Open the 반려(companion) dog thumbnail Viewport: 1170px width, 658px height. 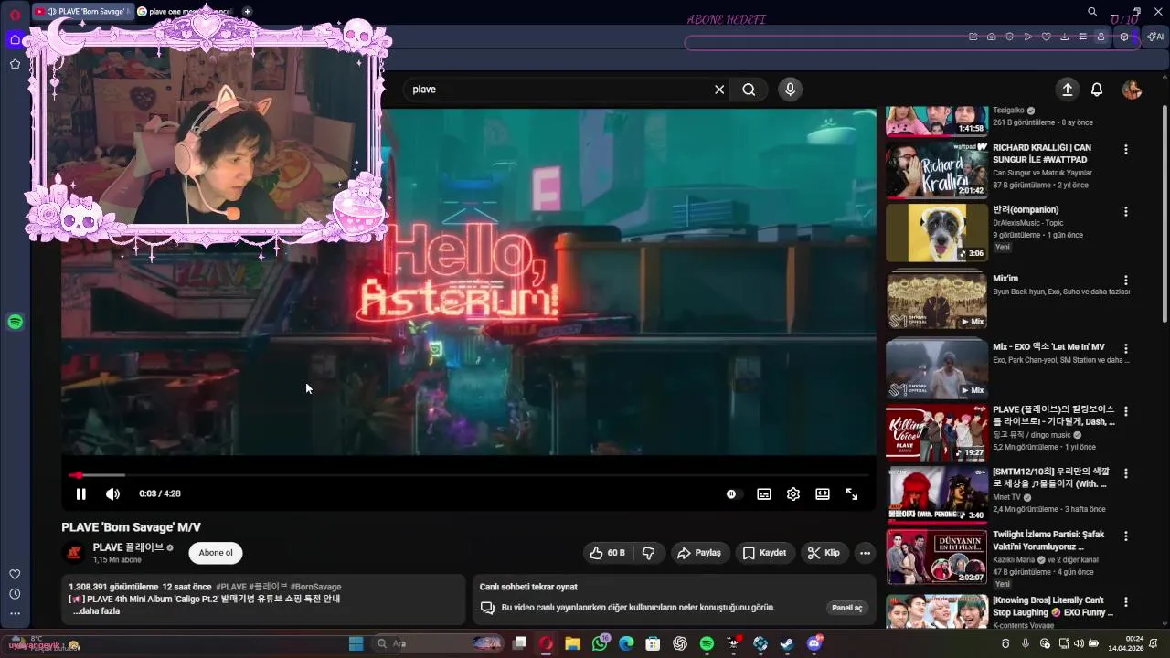[936, 232]
